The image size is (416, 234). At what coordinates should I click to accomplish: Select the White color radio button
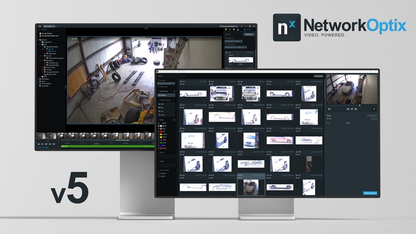point(159,126)
